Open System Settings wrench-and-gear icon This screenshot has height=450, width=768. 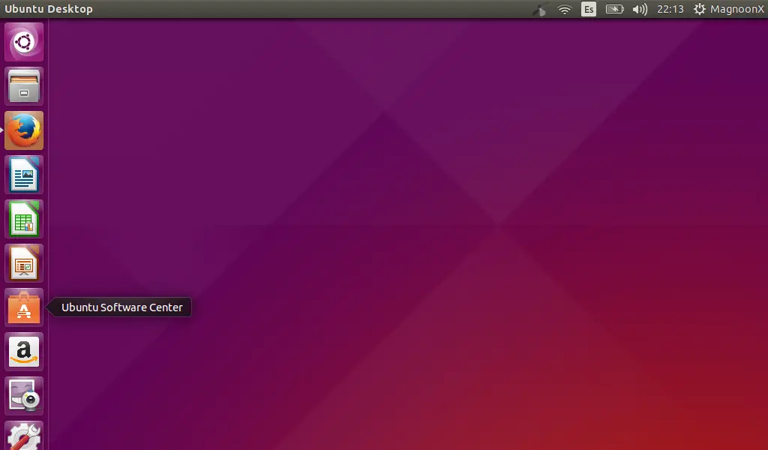24,436
